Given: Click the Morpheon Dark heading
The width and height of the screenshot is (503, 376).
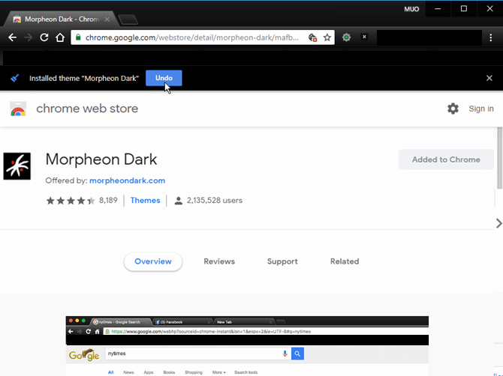Looking at the screenshot, I should point(101,159).
